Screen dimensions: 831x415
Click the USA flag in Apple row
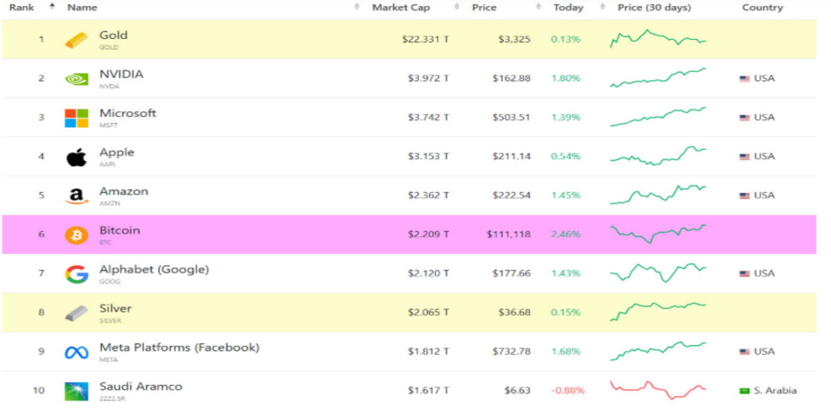pyautogui.click(x=745, y=156)
